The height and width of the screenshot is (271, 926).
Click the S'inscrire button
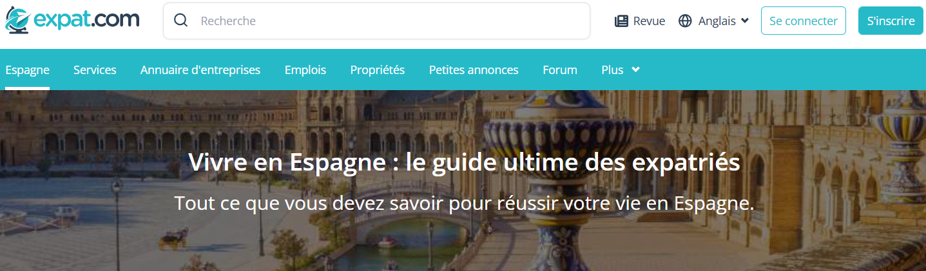pos(891,21)
